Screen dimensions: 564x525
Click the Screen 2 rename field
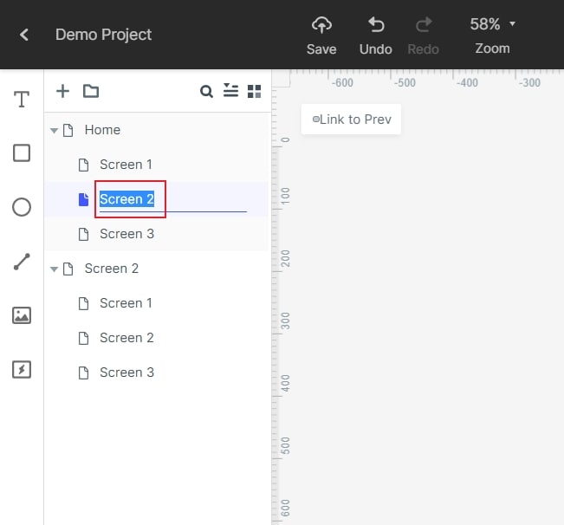[173, 199]
